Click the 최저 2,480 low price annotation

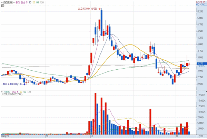tap(12, 84)
